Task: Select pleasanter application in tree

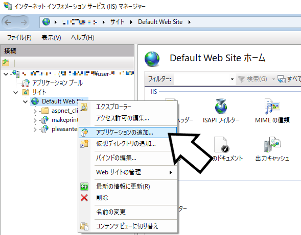Action: 64,129
